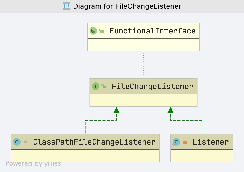
Task: Click the class icon on the Listener node
Action: tap(176, 142)
